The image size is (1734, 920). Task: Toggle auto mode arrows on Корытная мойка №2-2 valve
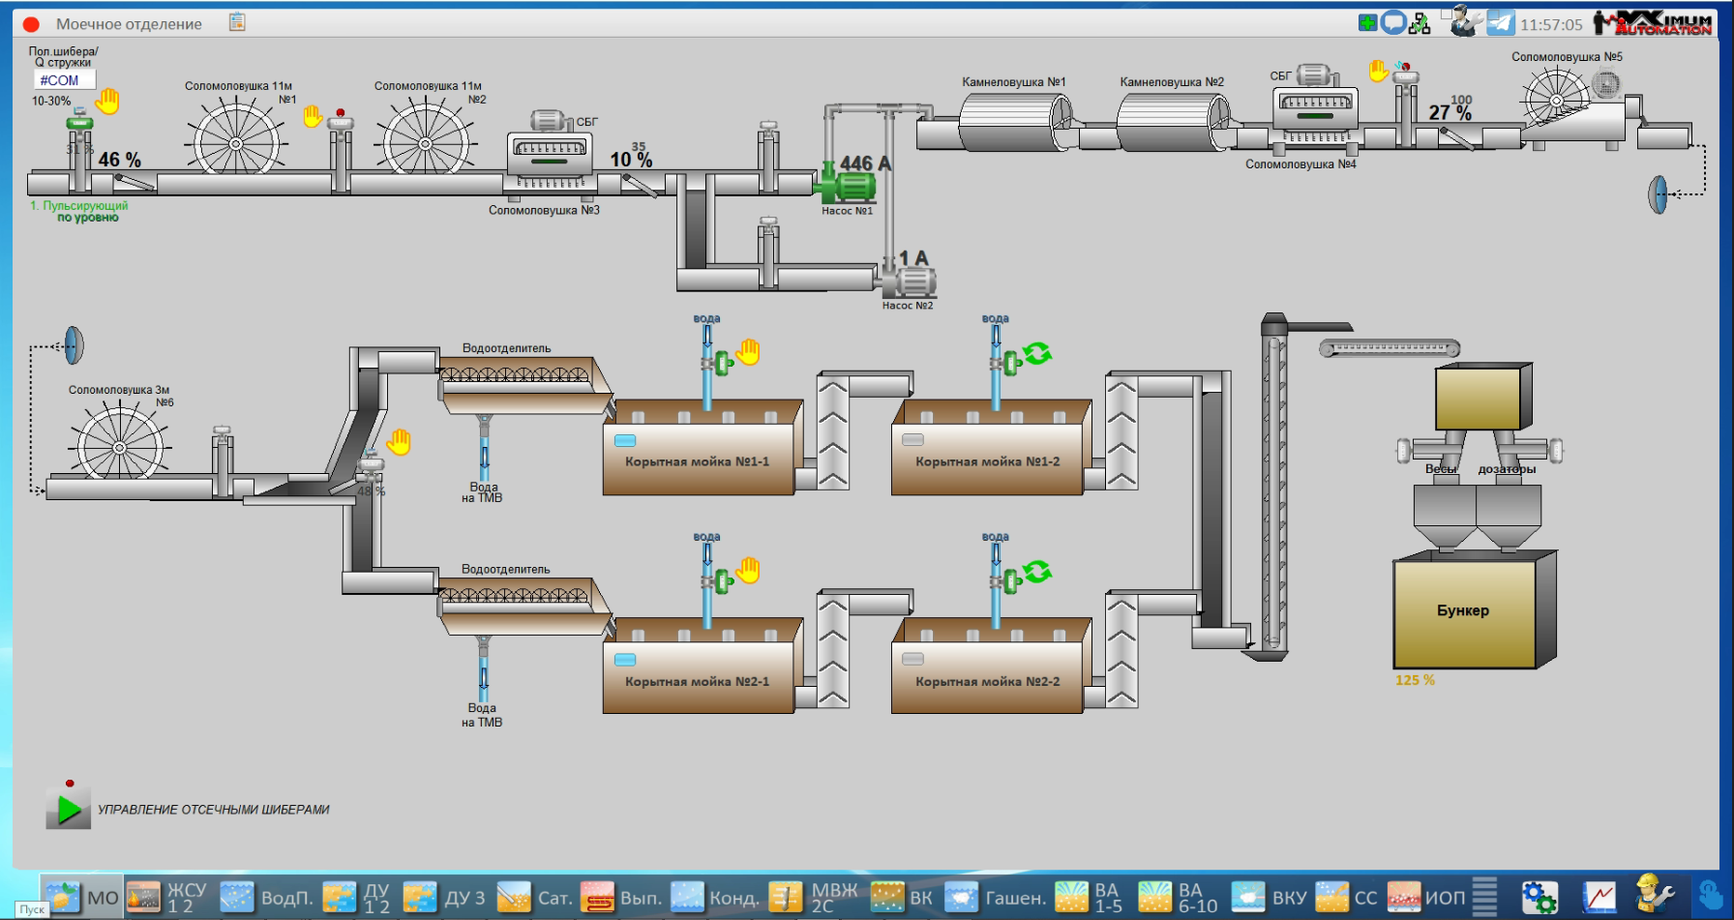click(x=1037, y=572)
